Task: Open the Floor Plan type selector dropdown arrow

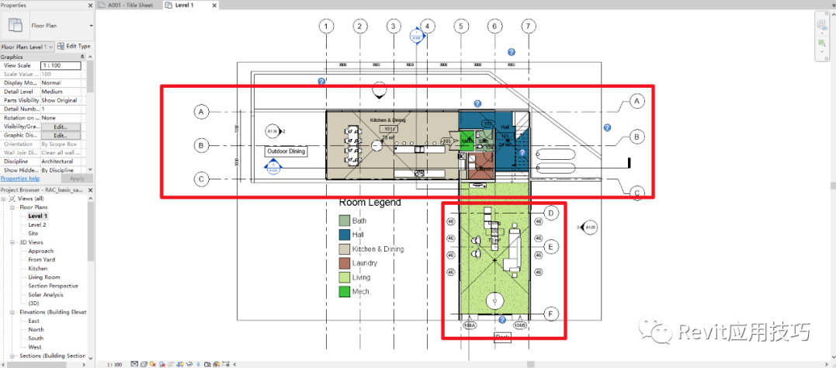Action: (x=91, y=26)
